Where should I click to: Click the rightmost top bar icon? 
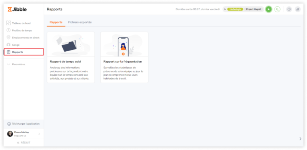(297, 9)
